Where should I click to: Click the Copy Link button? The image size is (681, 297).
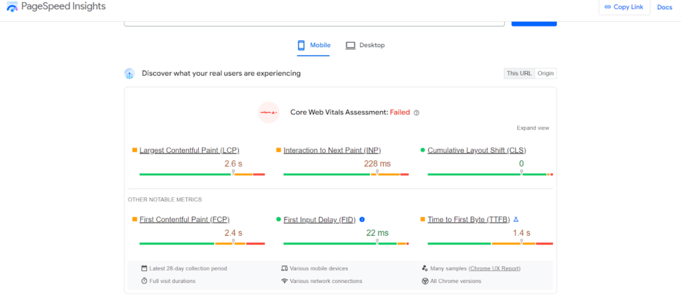[624, 7]
